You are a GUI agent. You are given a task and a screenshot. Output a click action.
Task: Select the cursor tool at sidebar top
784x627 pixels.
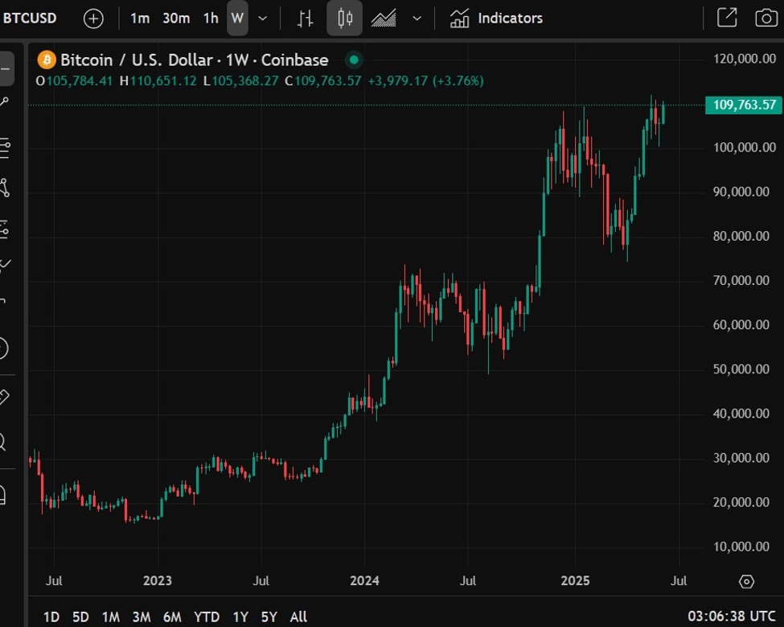pyautogui.click(x=8, y=67)
